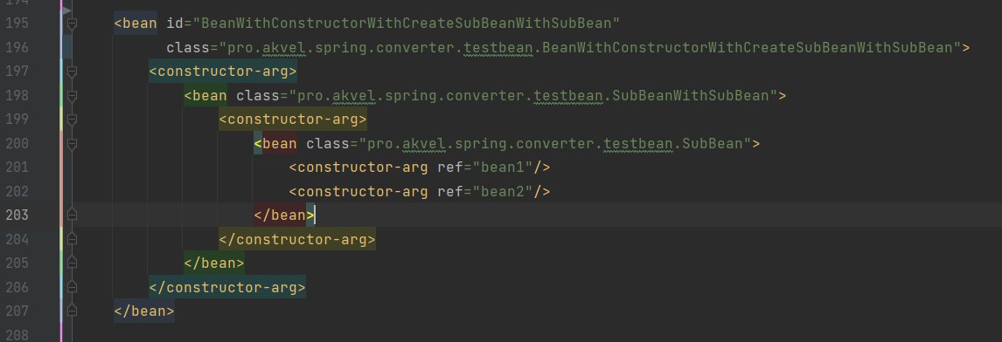Click the SubBean class reference on line 200
This screenshot has height=342, width=1002.
tap(712, 144)
